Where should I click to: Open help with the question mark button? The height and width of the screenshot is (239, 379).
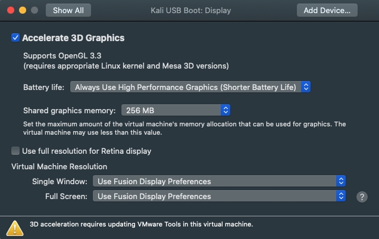tap(361, 197)
